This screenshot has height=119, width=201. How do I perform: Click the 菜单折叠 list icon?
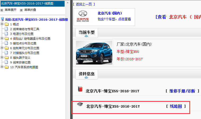21,10
